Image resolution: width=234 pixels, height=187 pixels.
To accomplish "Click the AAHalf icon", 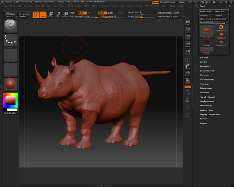I will (x=188, y=45).
